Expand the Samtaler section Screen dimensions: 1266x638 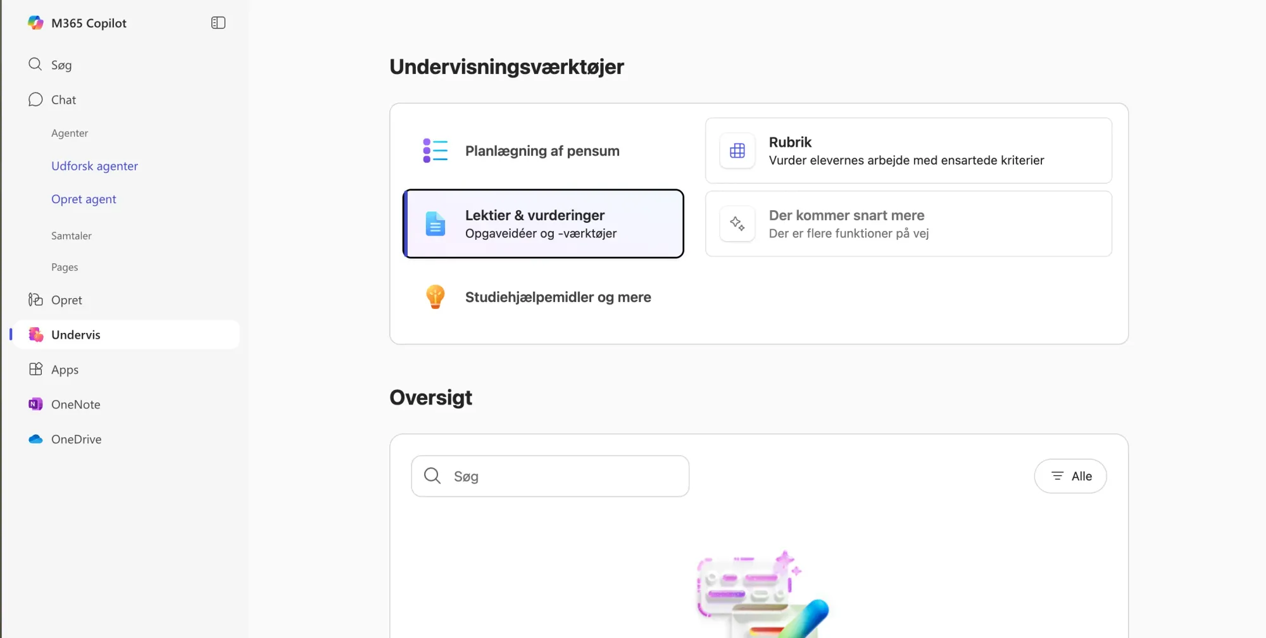[72, 235]
